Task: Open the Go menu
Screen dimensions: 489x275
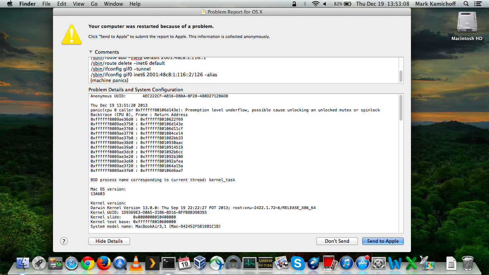Action: (x=94, y=4)
